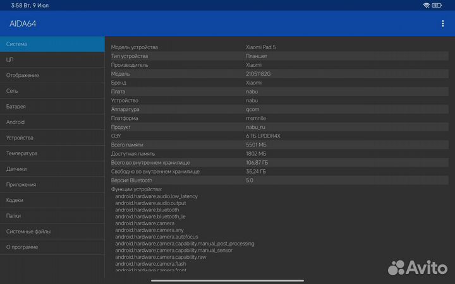This screenshot has width=455, height=284.
Task: Open the Сеть section
Action: pyautogui.click(x=52, y=91)
